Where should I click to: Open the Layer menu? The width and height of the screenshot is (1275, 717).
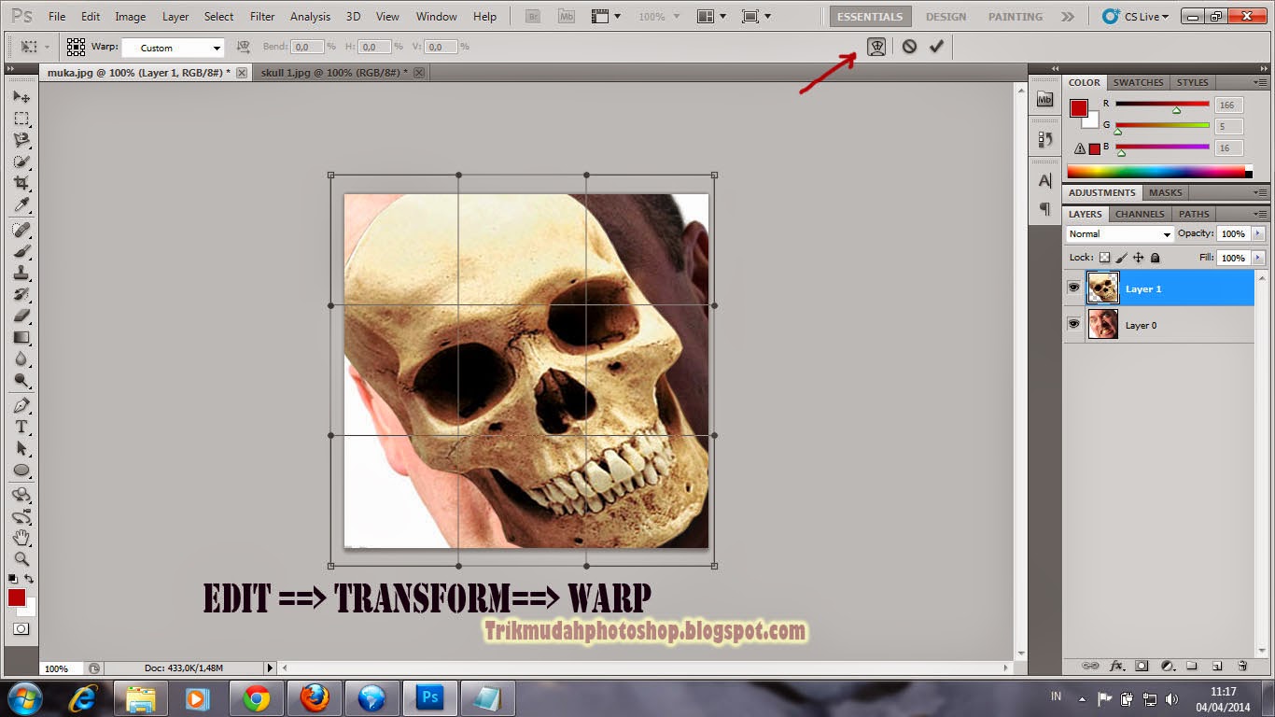click(175, 16)
